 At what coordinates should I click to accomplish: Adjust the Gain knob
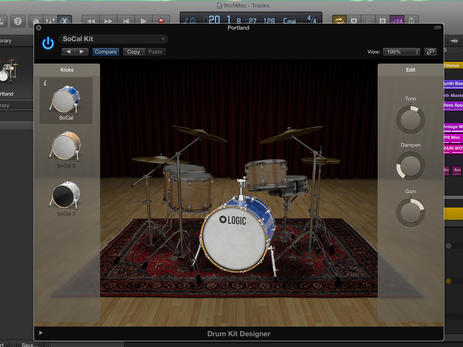click(x=410, y=213)
